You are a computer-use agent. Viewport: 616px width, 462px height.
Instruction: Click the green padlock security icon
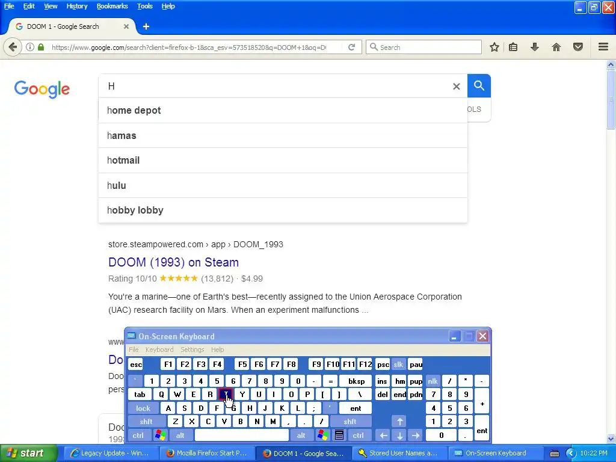41,47
